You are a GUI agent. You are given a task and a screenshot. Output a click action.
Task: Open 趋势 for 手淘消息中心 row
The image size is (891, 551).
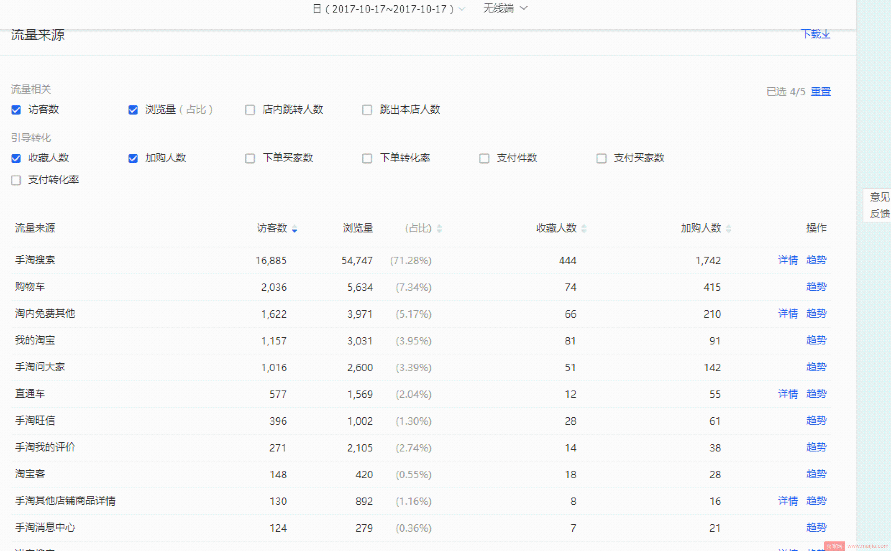pos(817,528)
